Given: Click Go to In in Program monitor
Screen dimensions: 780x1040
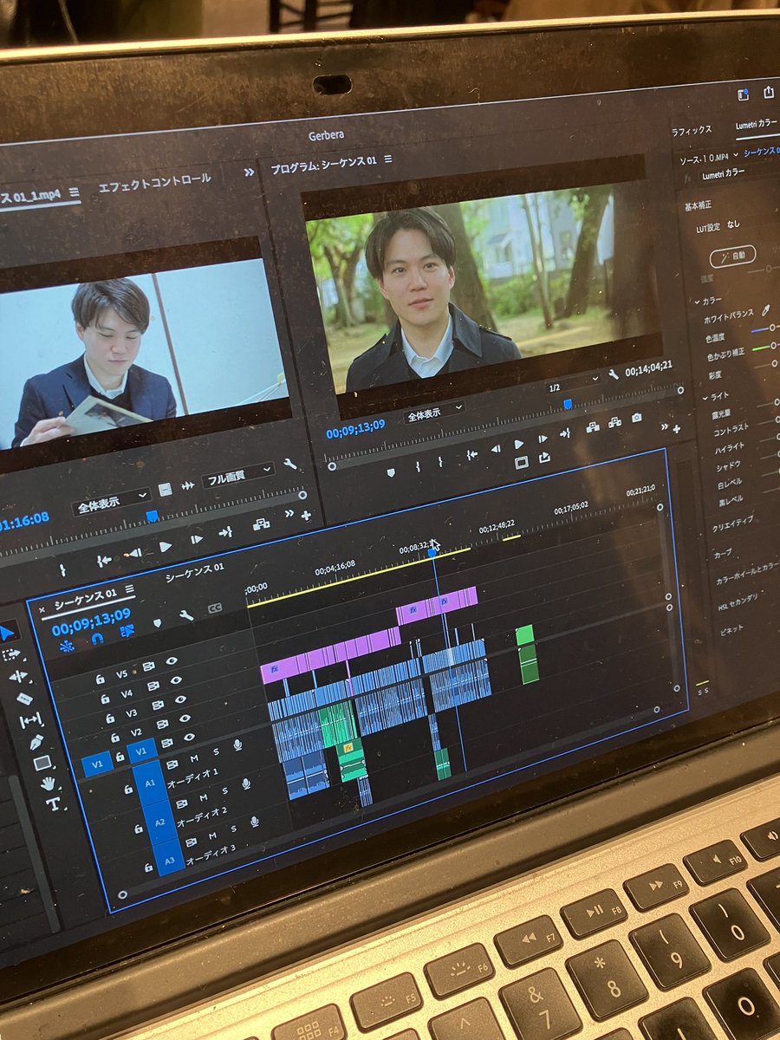Looking at the screenshot, I should (x=471, y=454).
